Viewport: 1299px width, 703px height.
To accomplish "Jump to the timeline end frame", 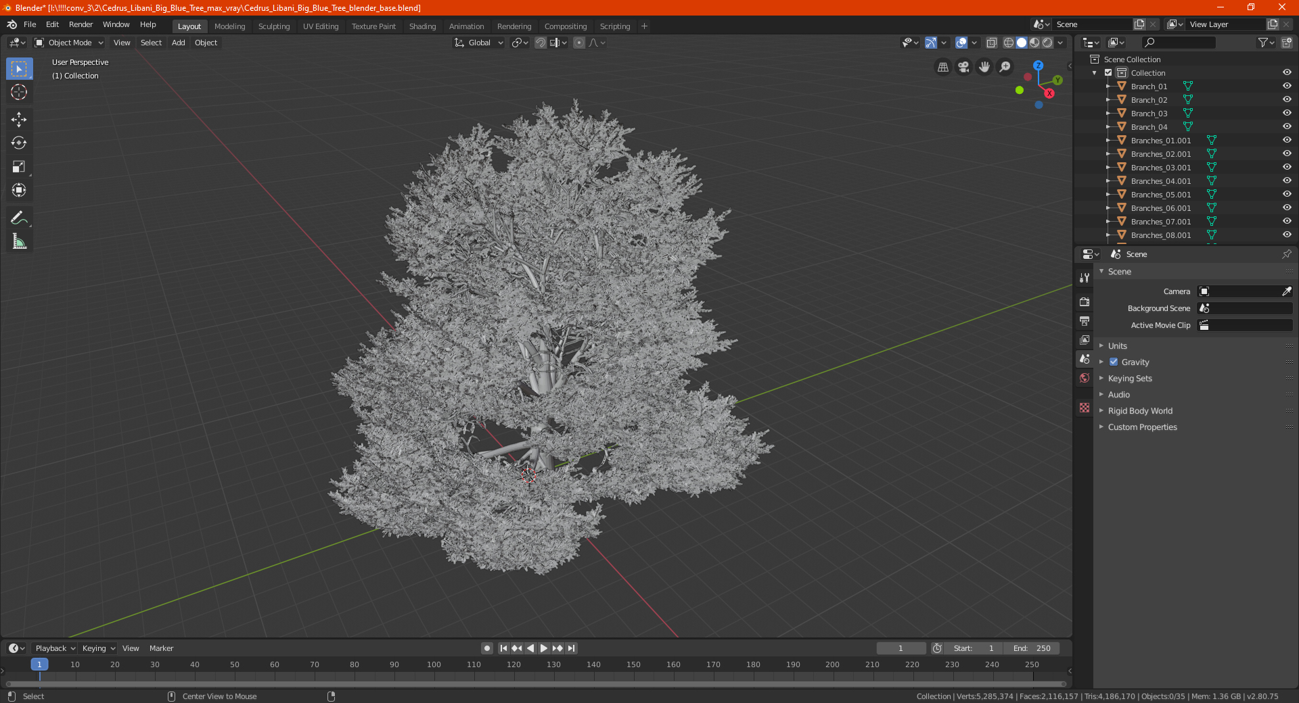I will [x=572, y=648].
